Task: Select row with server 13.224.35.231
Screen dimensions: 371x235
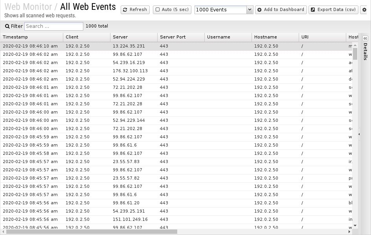Action: pyautogui.click(x=176, y=46)
